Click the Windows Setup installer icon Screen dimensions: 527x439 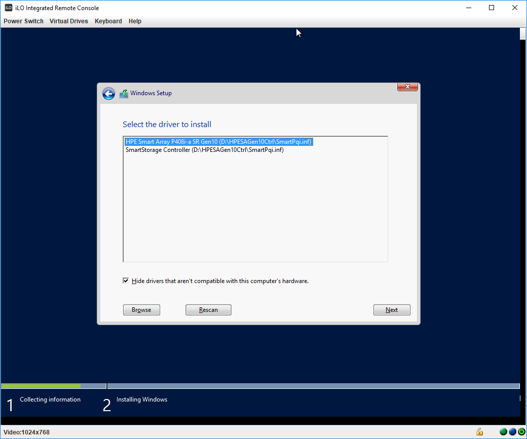click(124, 94)
